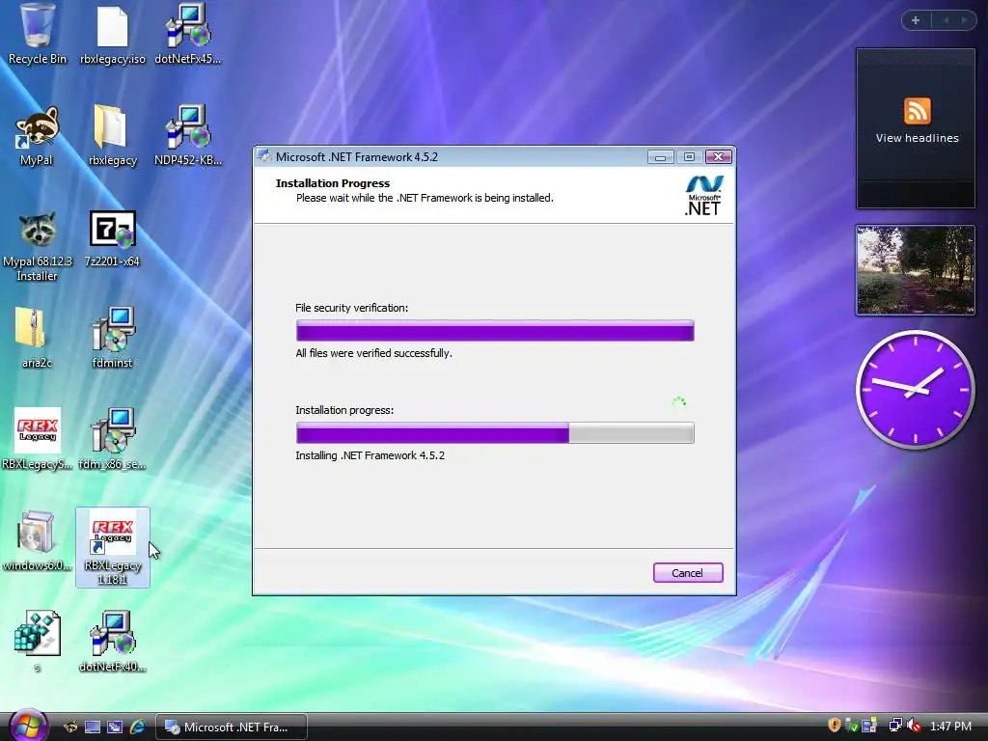Select the 7z2201-x64 installer icon
Viewport: 988px width, 741px height.
(112, 238)
